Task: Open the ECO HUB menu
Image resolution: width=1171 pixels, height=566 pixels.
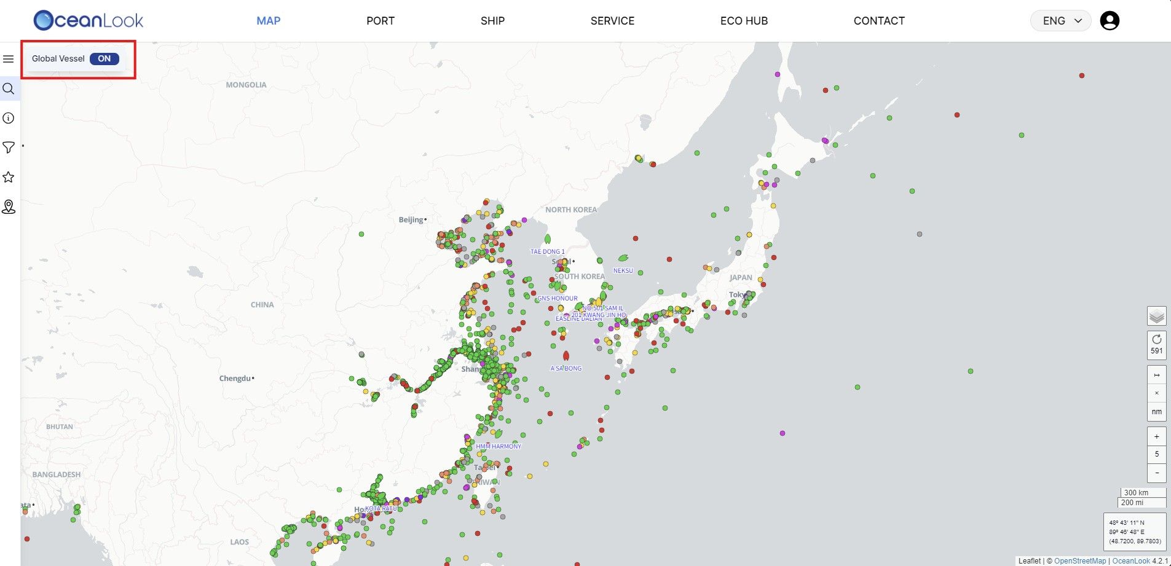Action: [744, 21]
